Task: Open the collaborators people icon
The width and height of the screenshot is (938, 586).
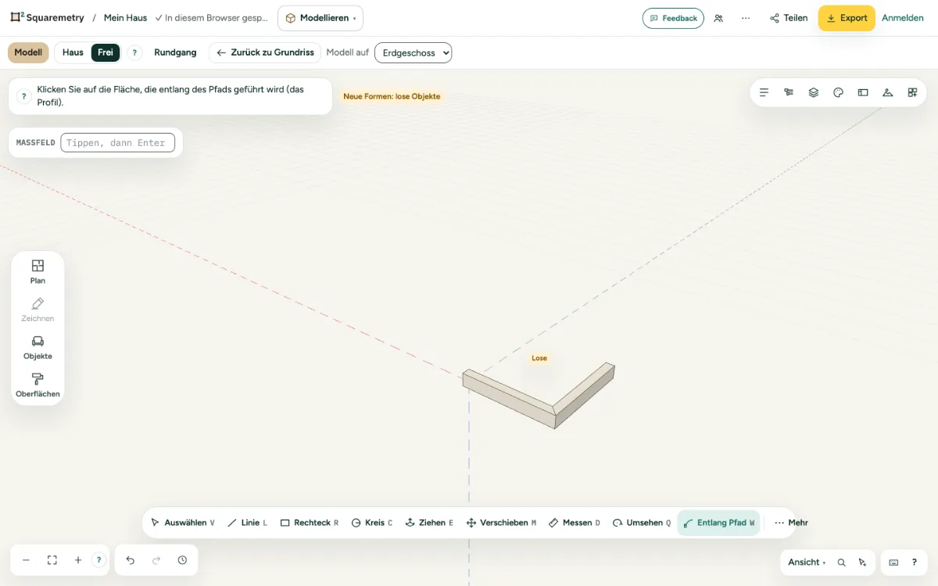Action: 718,18
